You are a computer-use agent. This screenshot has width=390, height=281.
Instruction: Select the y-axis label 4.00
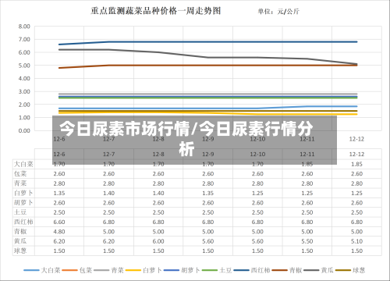(24, 78)
